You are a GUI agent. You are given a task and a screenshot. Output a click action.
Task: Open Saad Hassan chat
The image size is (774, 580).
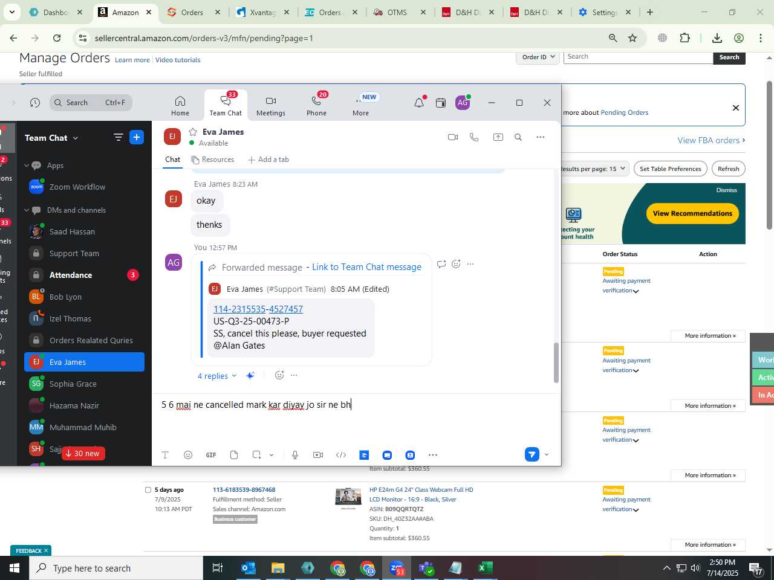[x=84, y=232]
